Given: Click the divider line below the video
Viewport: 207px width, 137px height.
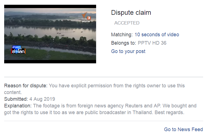Looking at the screenshot, I should [x=104, y=77].
